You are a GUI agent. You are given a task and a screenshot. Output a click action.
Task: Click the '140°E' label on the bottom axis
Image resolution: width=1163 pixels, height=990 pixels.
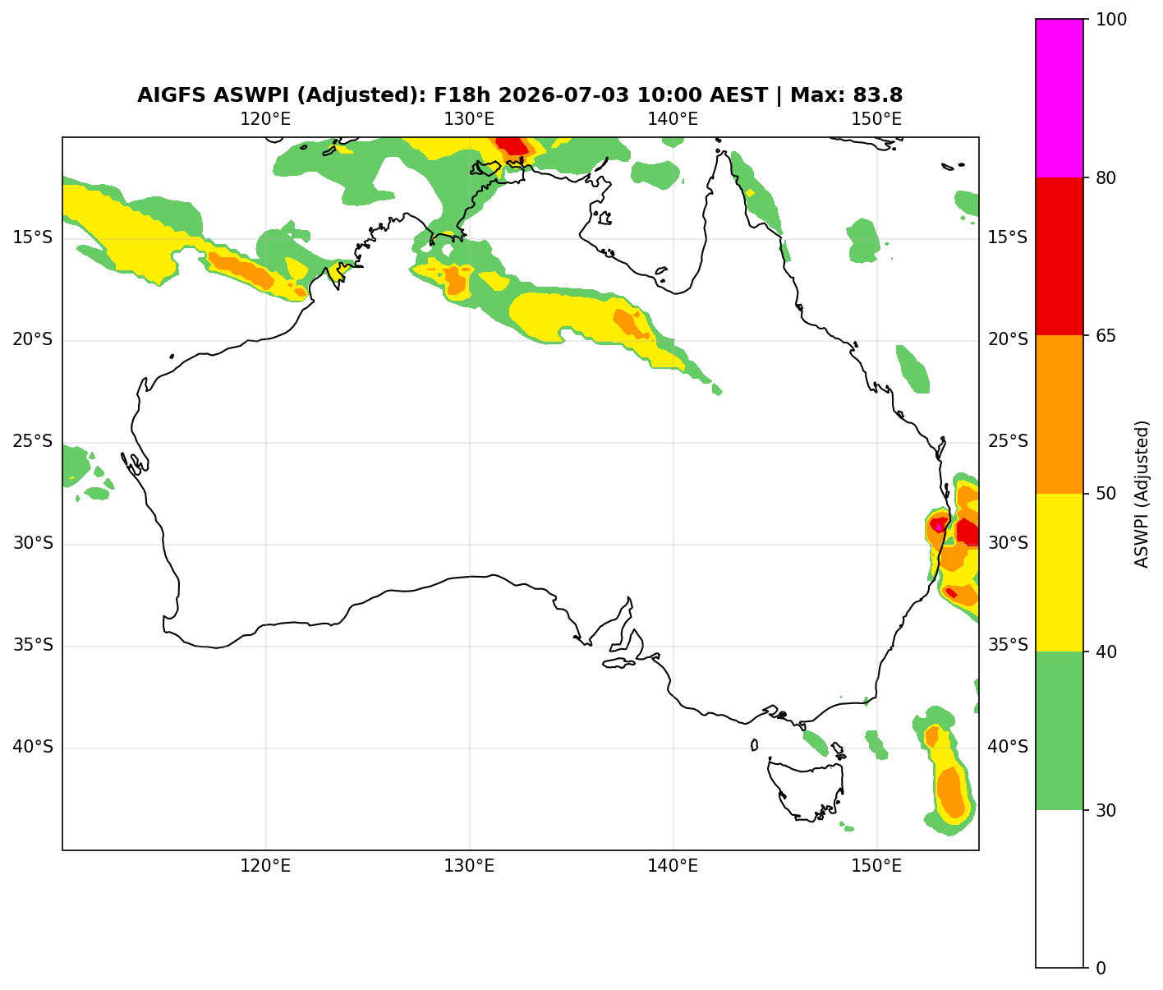673,866
